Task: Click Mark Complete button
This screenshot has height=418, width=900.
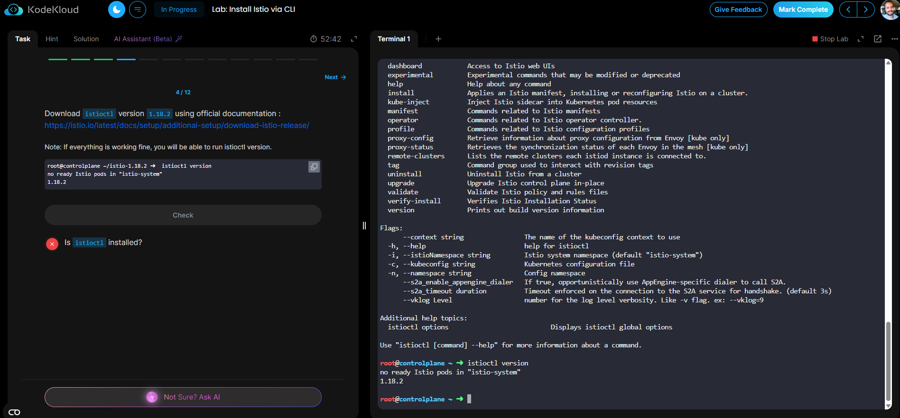Action: [x=803, y=9]
